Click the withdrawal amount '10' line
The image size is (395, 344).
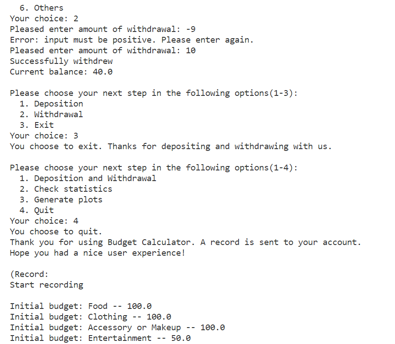pyautogui.click(x=103, y=51)
